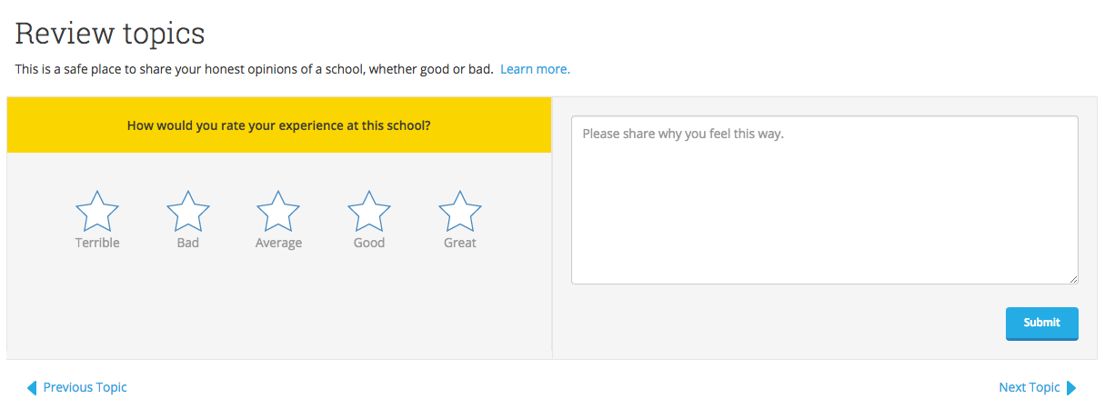This screenshot has width=1105, height=409.
Task: Click the 'Bad' rating label text
Action: click(188, 243)
